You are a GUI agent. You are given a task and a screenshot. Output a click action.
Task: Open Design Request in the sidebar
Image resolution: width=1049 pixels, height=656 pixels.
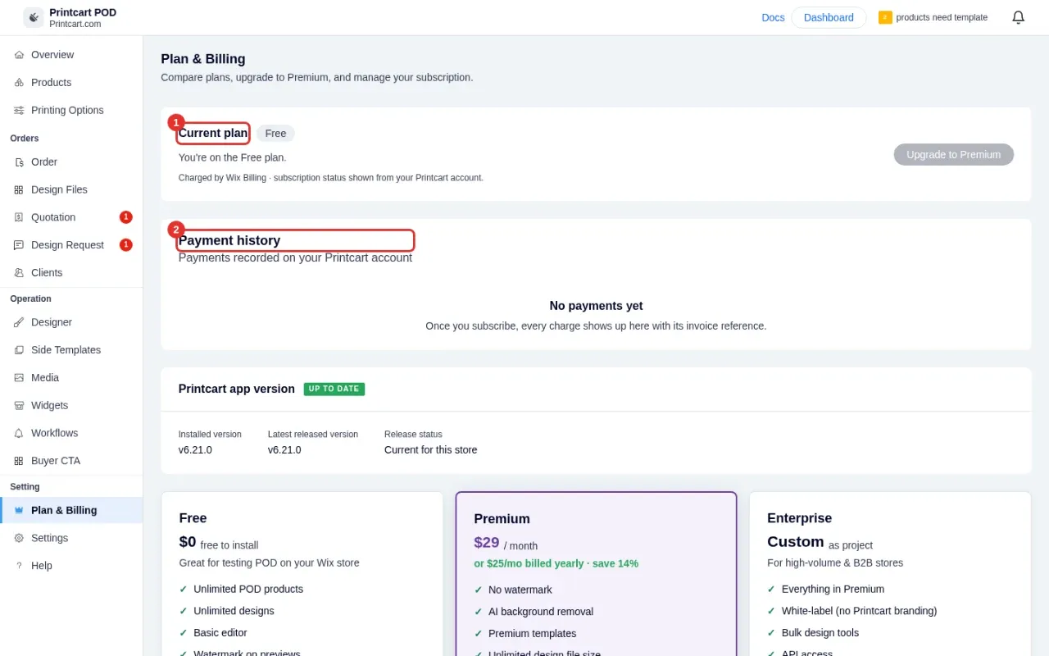coord(71,245)
